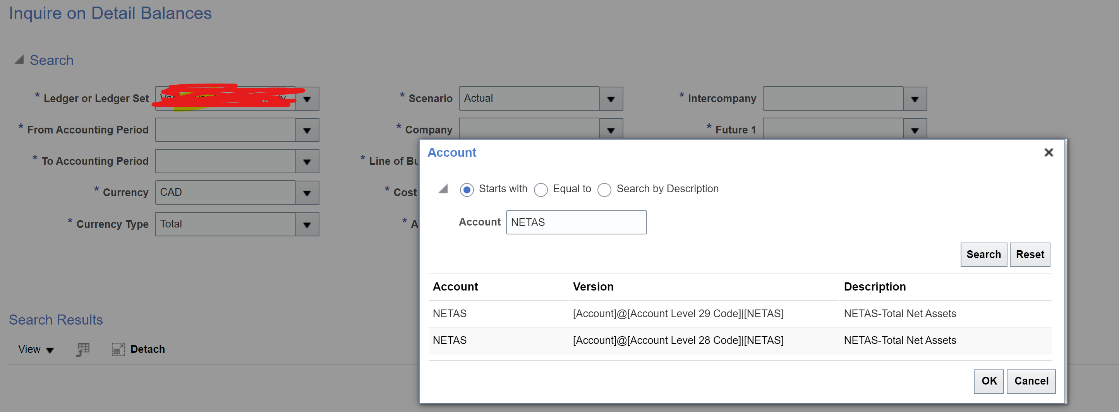1119x412 pixels.
Task: Click the Detach icon in Search Results
Action: coord(118,349)
